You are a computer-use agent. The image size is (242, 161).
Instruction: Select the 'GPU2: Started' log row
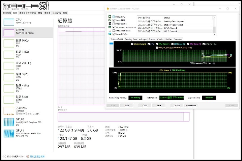[x=175, y=31]
